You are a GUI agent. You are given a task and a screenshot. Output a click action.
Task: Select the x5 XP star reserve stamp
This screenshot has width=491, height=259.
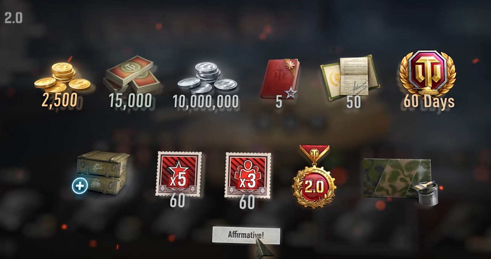(179, 174)
